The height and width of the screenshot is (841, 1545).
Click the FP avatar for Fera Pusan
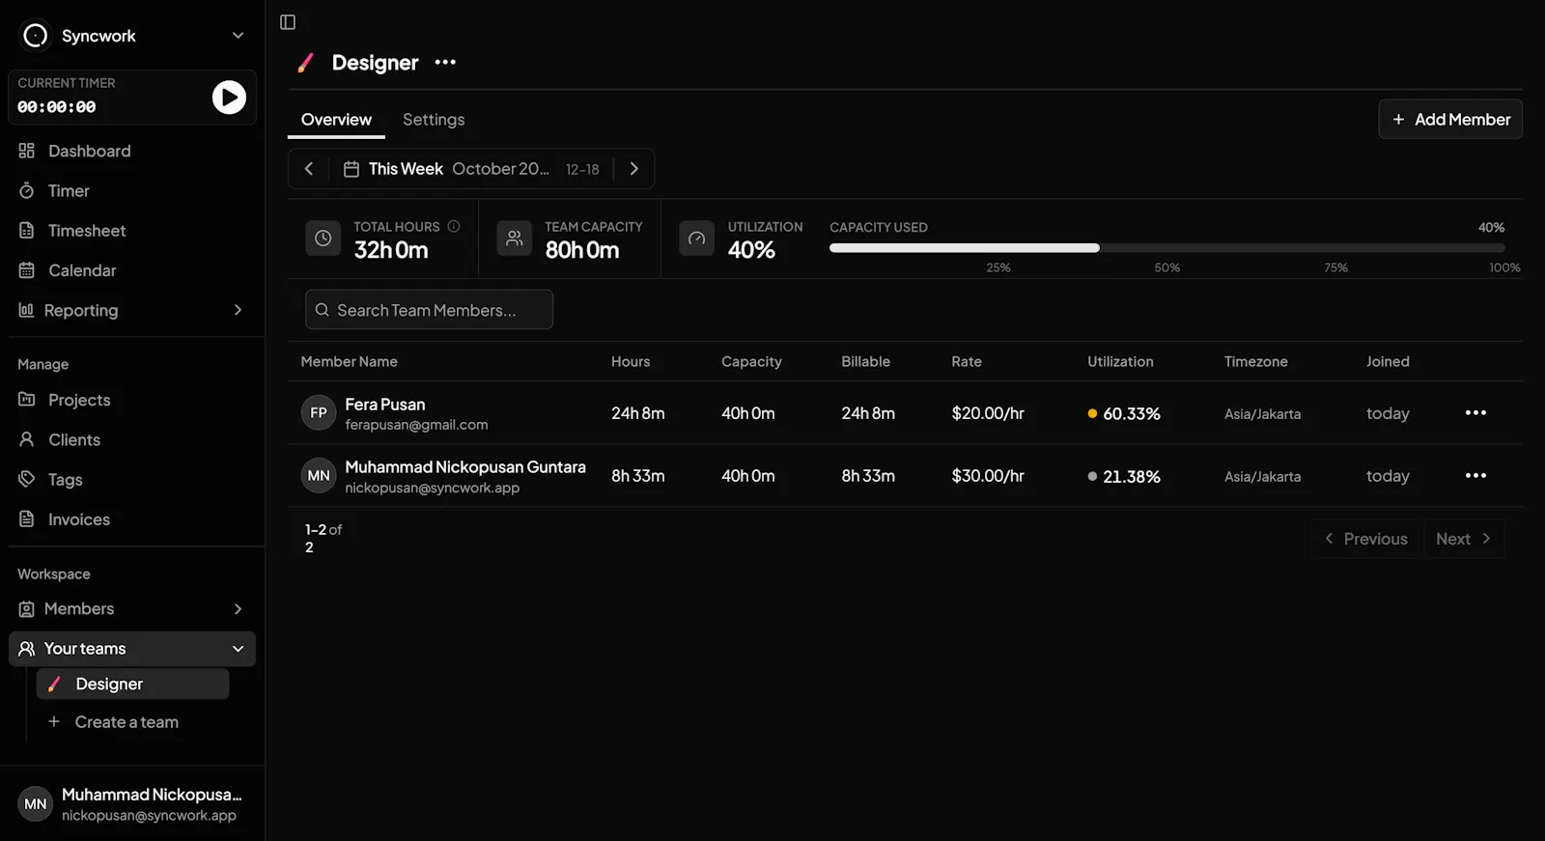pos(319,413)
